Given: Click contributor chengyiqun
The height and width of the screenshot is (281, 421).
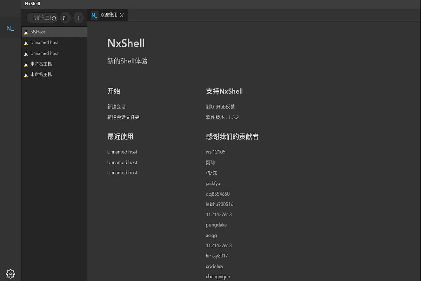Looking at the screenshot, I should [218, 276].
